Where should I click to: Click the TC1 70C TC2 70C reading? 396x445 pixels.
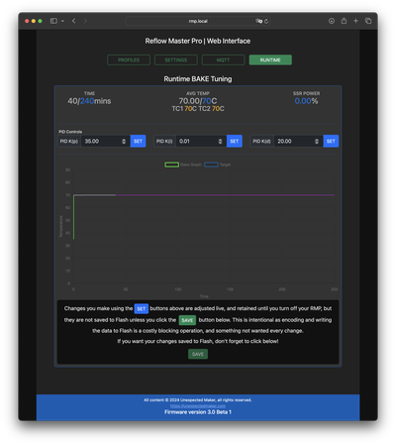tap(198, 109)
